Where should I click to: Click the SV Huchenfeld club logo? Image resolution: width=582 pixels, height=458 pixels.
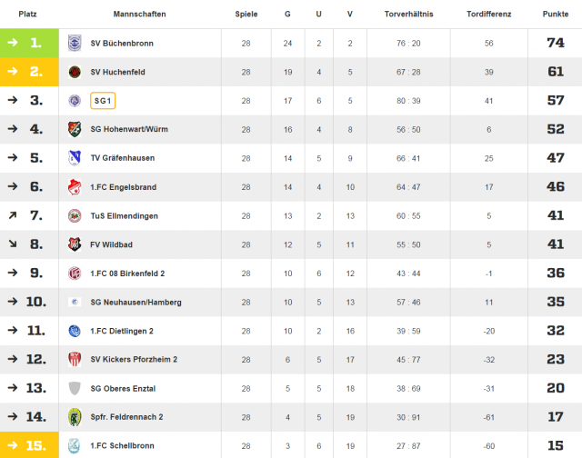click(75, 72)
